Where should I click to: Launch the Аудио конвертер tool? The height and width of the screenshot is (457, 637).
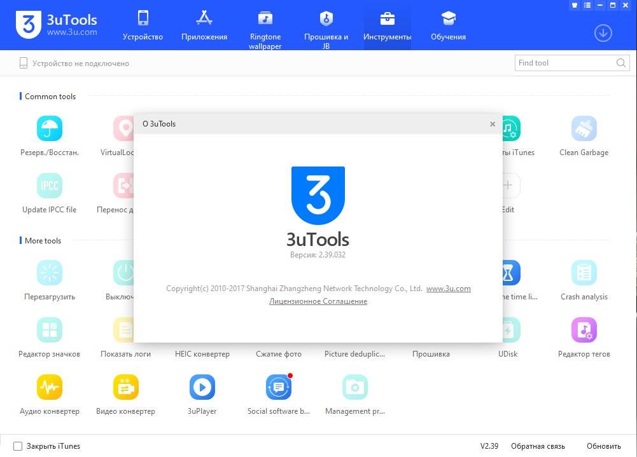(x=49, y=387)
